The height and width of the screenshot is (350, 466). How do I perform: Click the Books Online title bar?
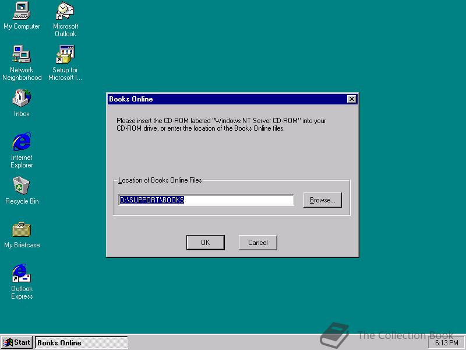pos(232,99)
